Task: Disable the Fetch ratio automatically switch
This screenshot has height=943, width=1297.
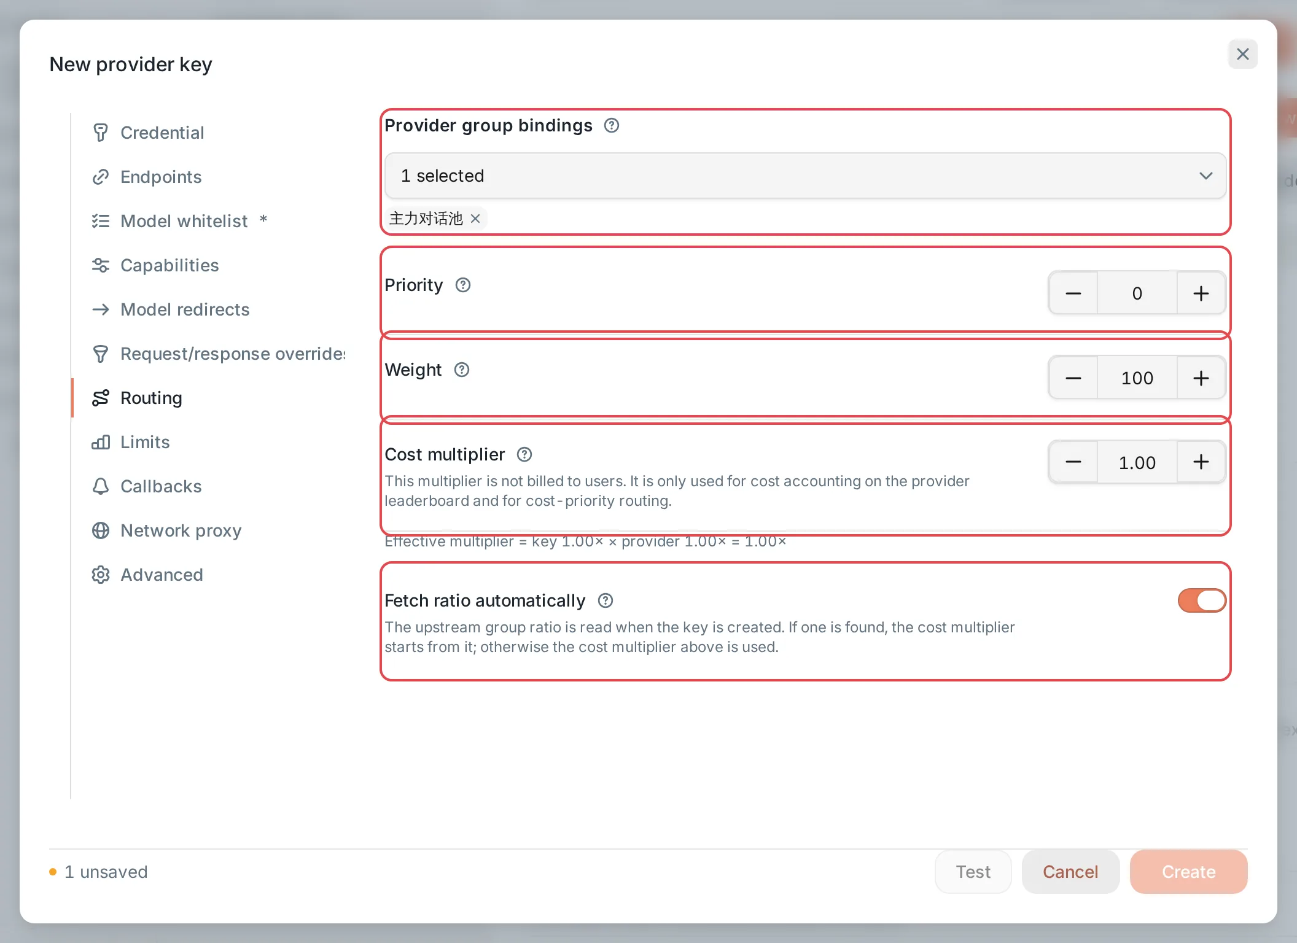Action: tap(1202, 600)
